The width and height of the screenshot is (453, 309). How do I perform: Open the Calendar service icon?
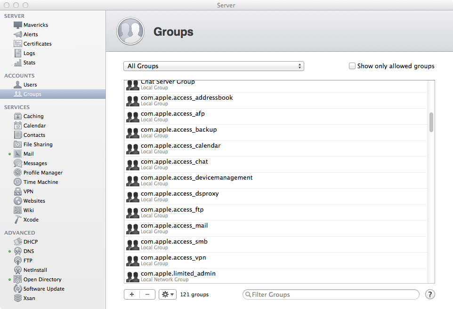(x=17, y=126)
